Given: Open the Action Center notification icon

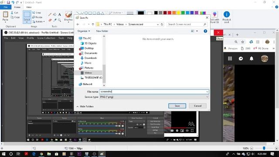Looking at the screenshot, I should (272, 154).
